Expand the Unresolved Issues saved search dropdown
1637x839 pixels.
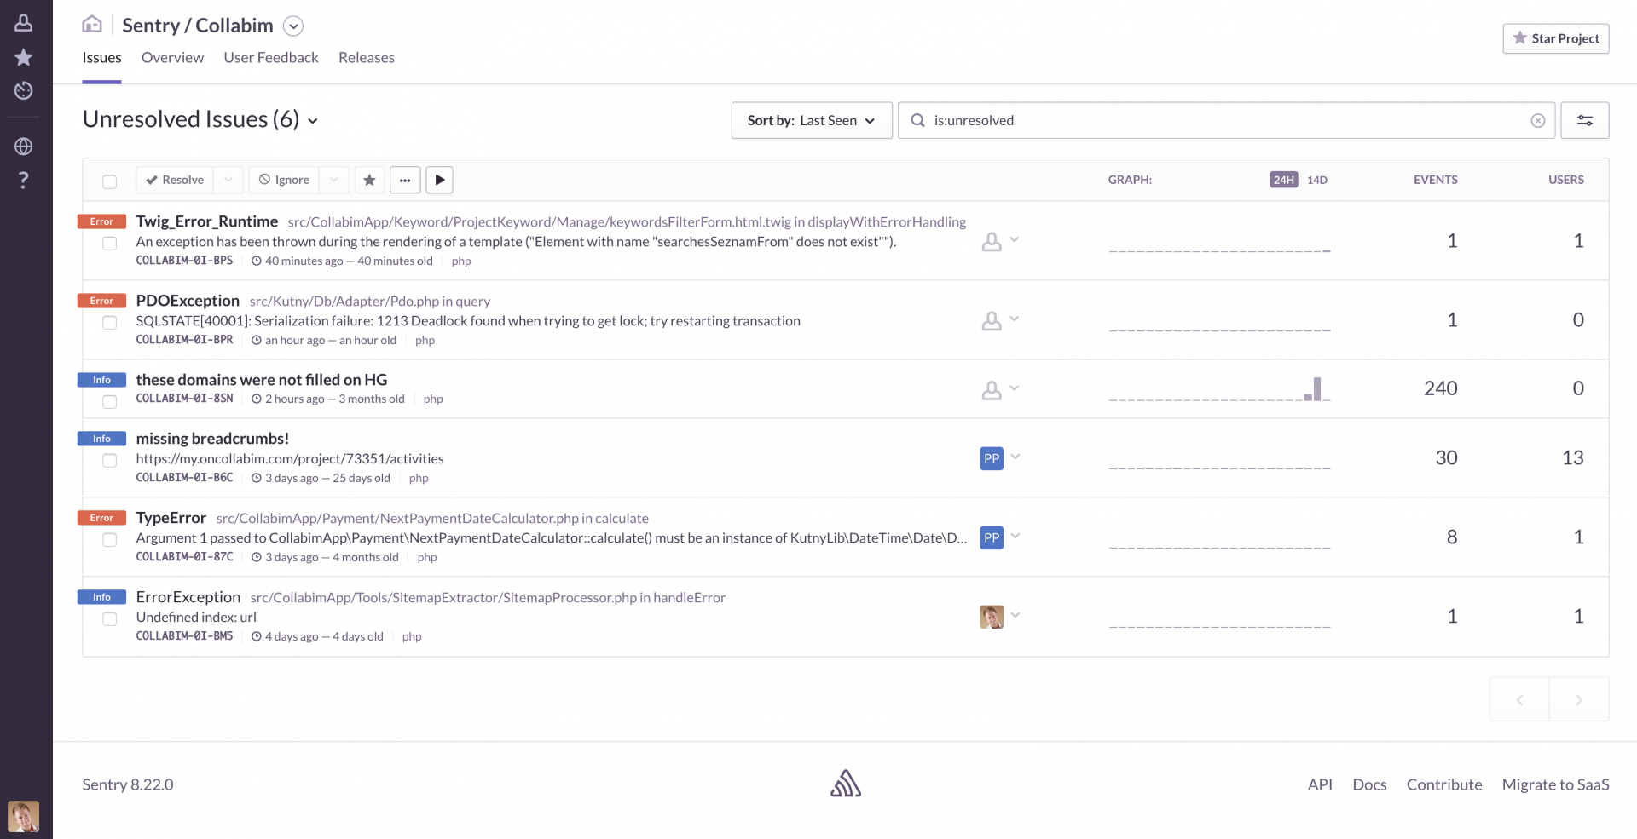(x=313, y=121)
